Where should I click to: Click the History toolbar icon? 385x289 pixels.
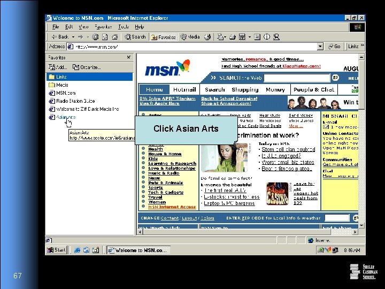tap(207, 37)
